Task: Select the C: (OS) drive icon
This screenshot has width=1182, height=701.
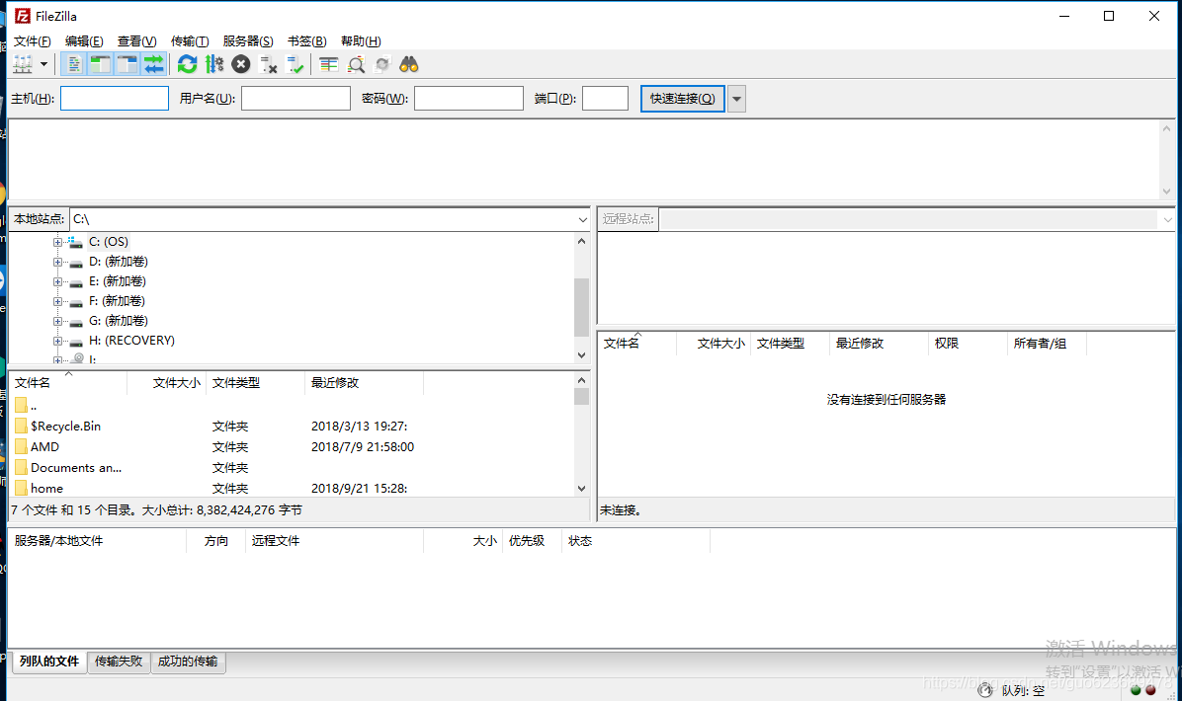Action: [75, 242]
